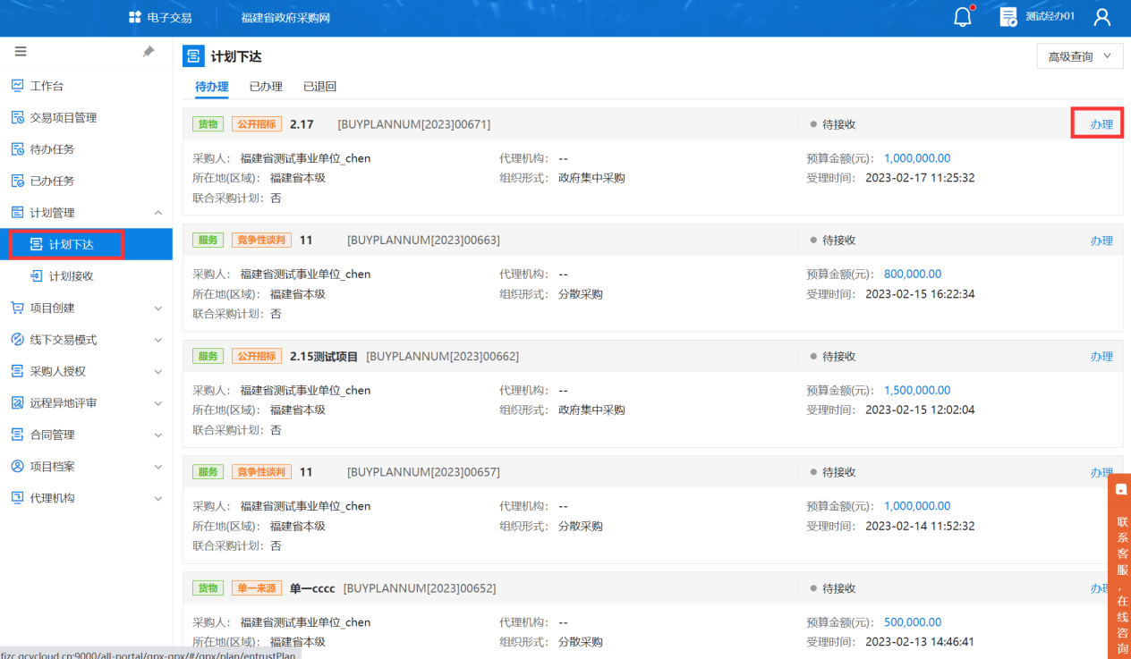Click budget amount 800,000.00
The height and width of the screenshot is (659, 1131).
[913, 275]
